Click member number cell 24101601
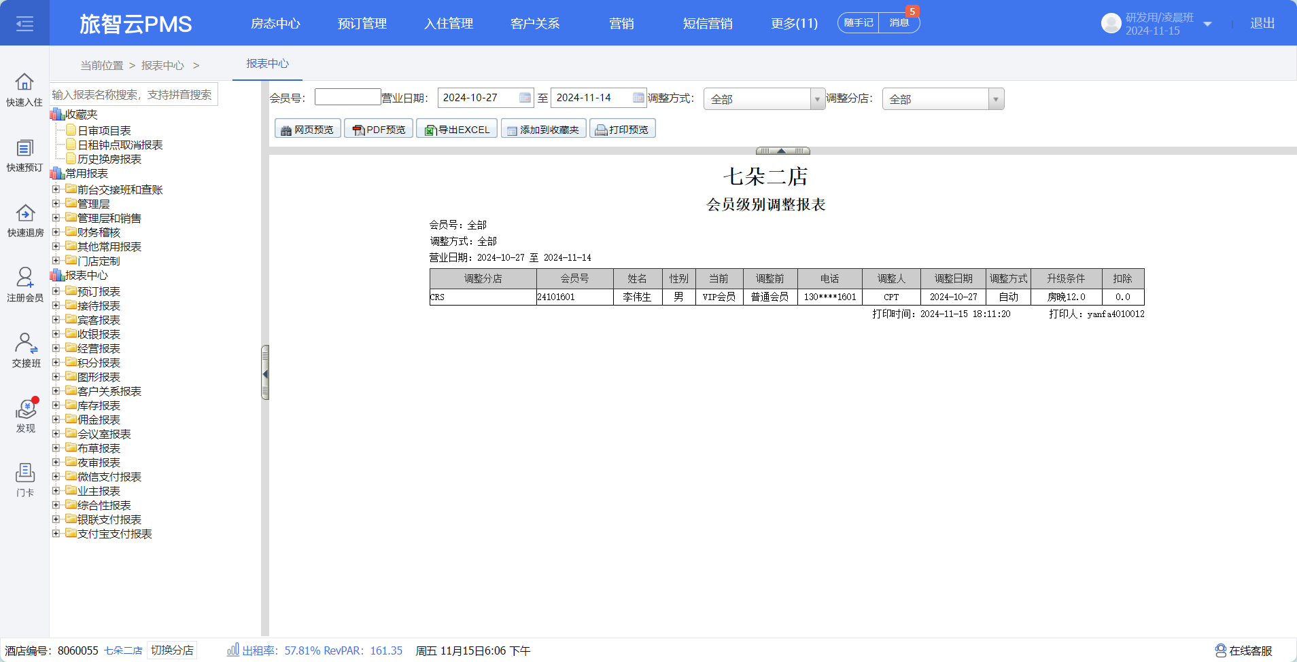Screen dimensions: 1297x662 [574, 297]
